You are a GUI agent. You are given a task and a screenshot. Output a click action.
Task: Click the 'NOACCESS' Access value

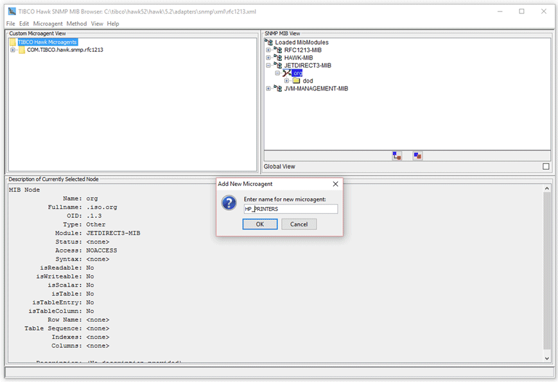(101, 251)
